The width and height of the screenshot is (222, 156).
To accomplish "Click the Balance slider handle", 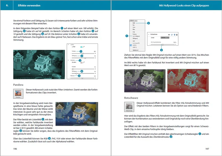I will coord(82,78).
